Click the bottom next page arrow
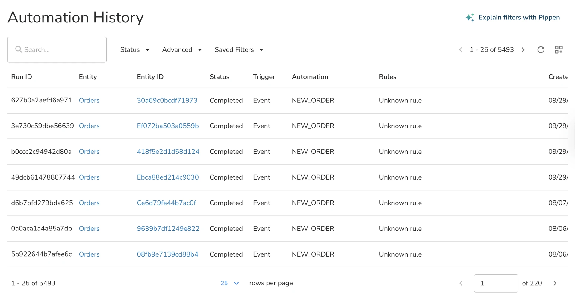Screen dimensions: 575x297 [x=555, y=283]
